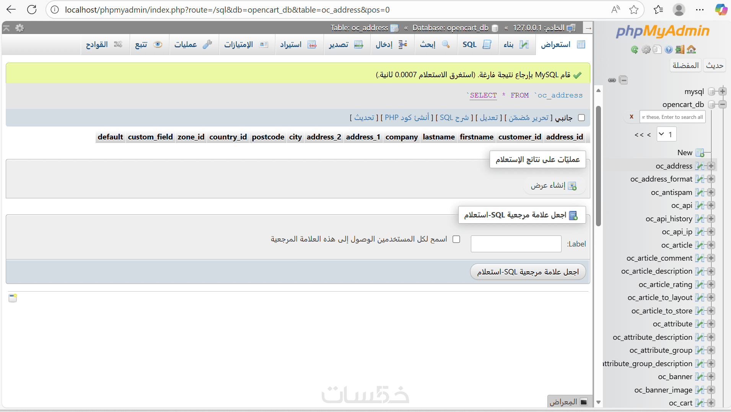Click the customer_id column header

(520, 137)
